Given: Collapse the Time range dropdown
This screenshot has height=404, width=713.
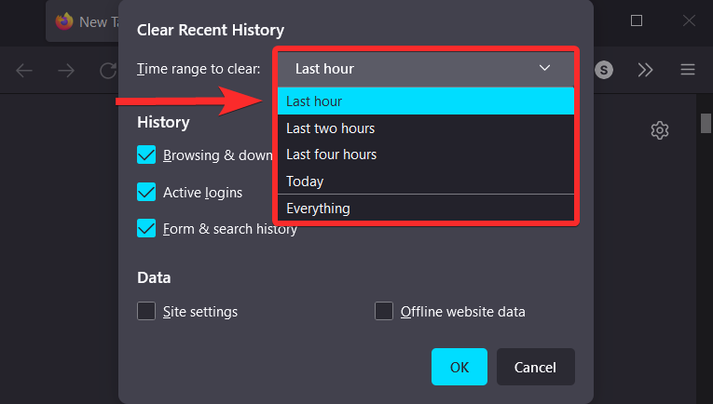Looking at the screenshot, I should click(426, 68).
